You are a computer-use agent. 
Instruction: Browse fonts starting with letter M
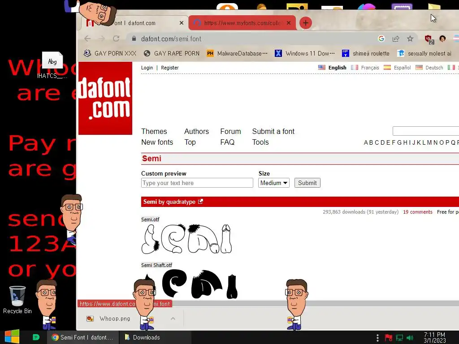coord(429,142)
